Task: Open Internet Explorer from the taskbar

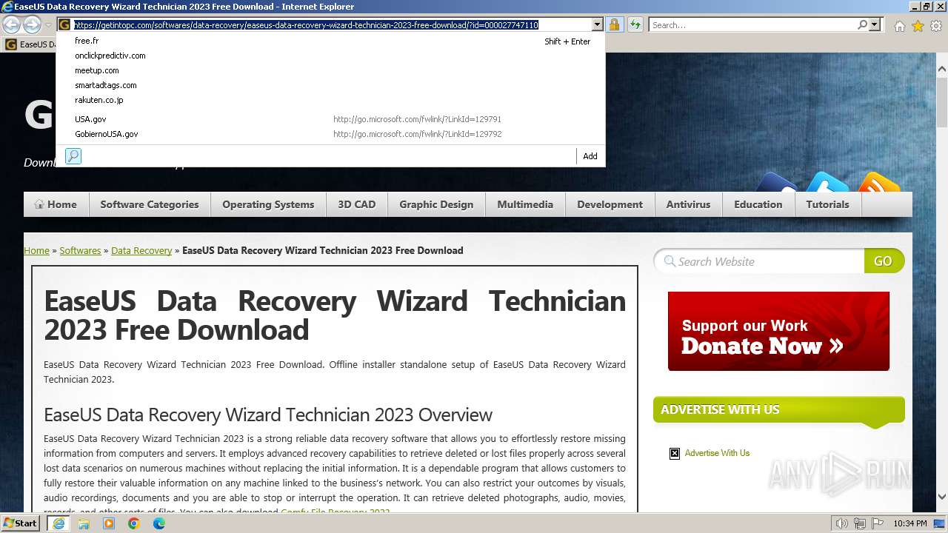Action: point(58,523)
